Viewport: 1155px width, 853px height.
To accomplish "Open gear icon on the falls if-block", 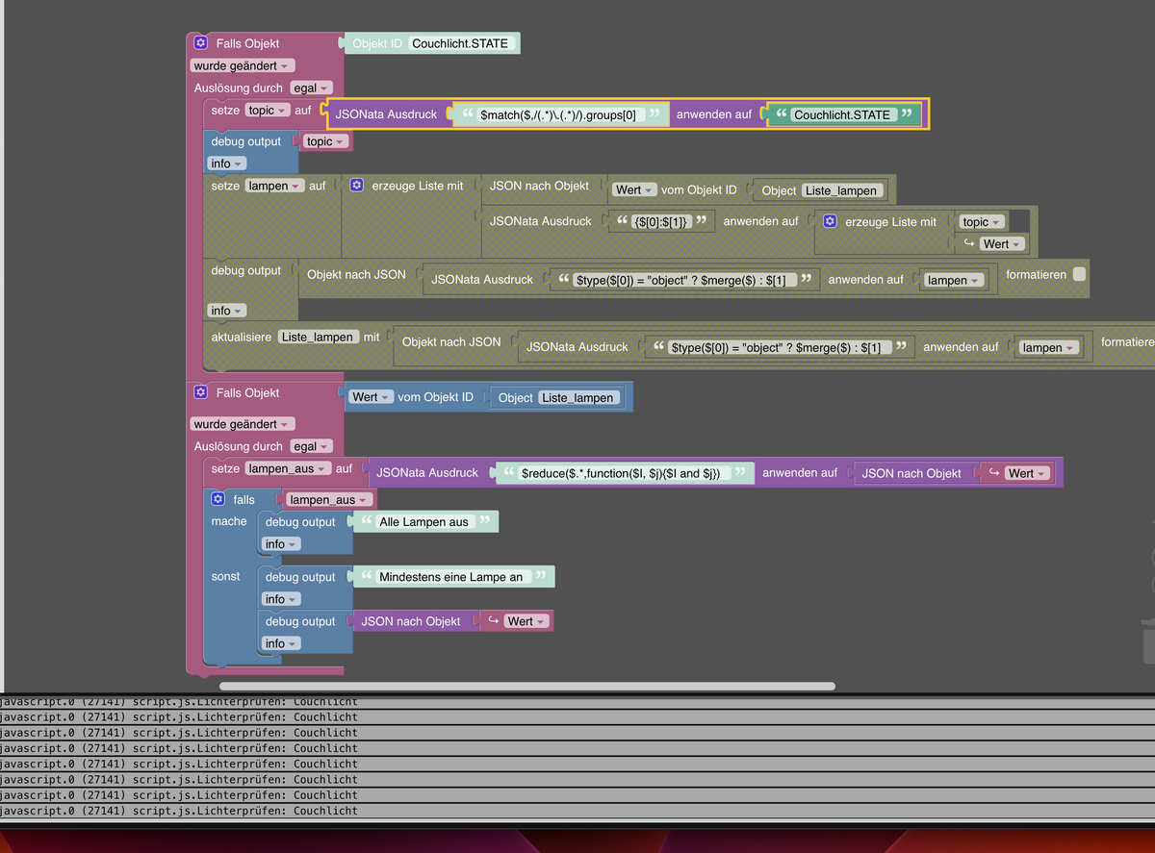I will (x=218, y=499).
